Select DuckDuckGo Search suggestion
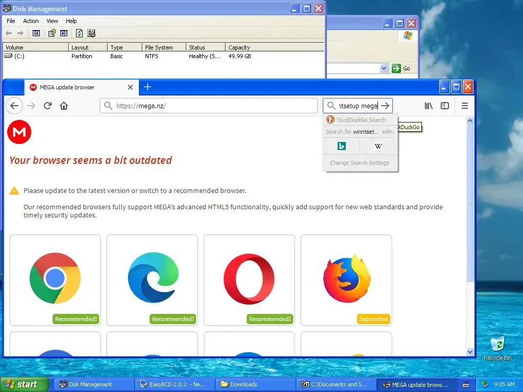Image resolution: width=523 pixels, height=392 pixels. 360,119
